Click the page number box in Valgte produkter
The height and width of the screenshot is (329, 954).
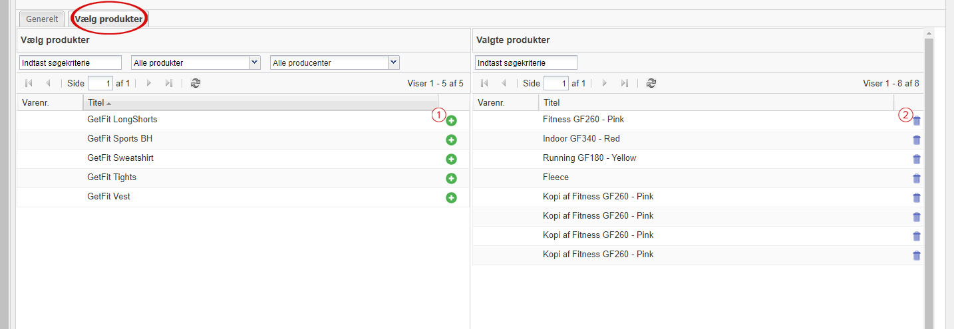(556, 83)
